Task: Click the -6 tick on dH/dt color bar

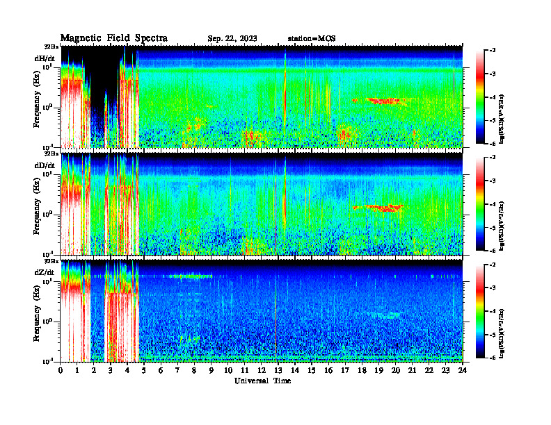Action: click(493, 144)
